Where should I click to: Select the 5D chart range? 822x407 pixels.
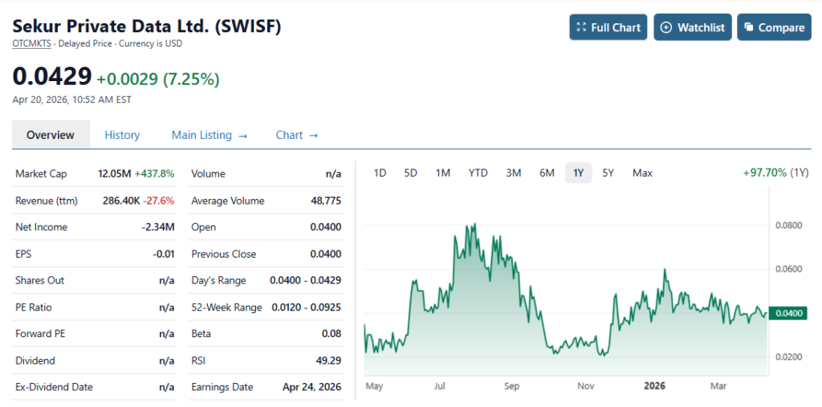pos(410,173)
